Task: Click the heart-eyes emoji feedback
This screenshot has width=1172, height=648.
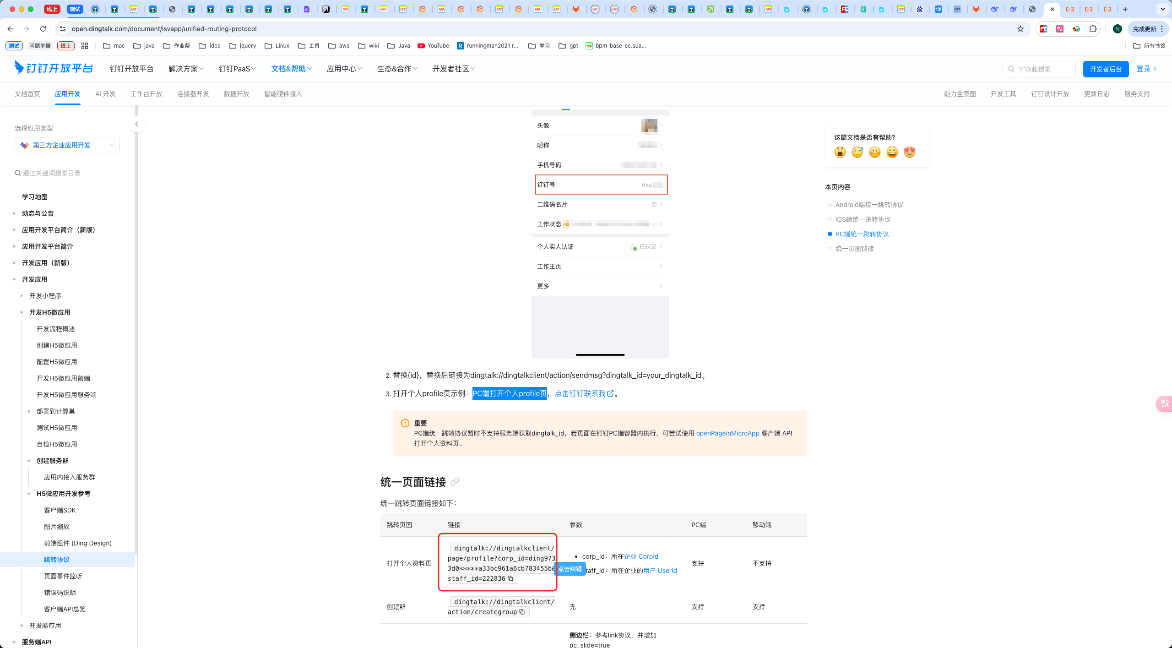Action: pos(910,152)
